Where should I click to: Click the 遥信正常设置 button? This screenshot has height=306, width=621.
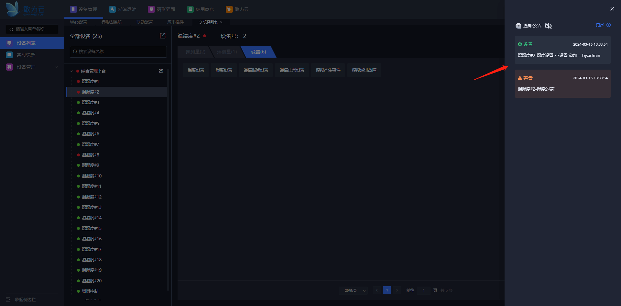(292, 70)
